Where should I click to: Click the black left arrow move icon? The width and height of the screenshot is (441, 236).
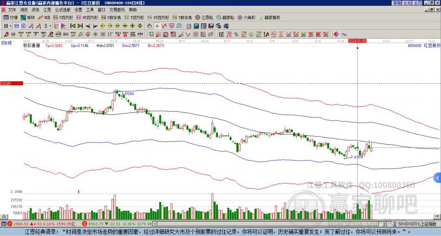pyautogui.click(x=88, y=26)
